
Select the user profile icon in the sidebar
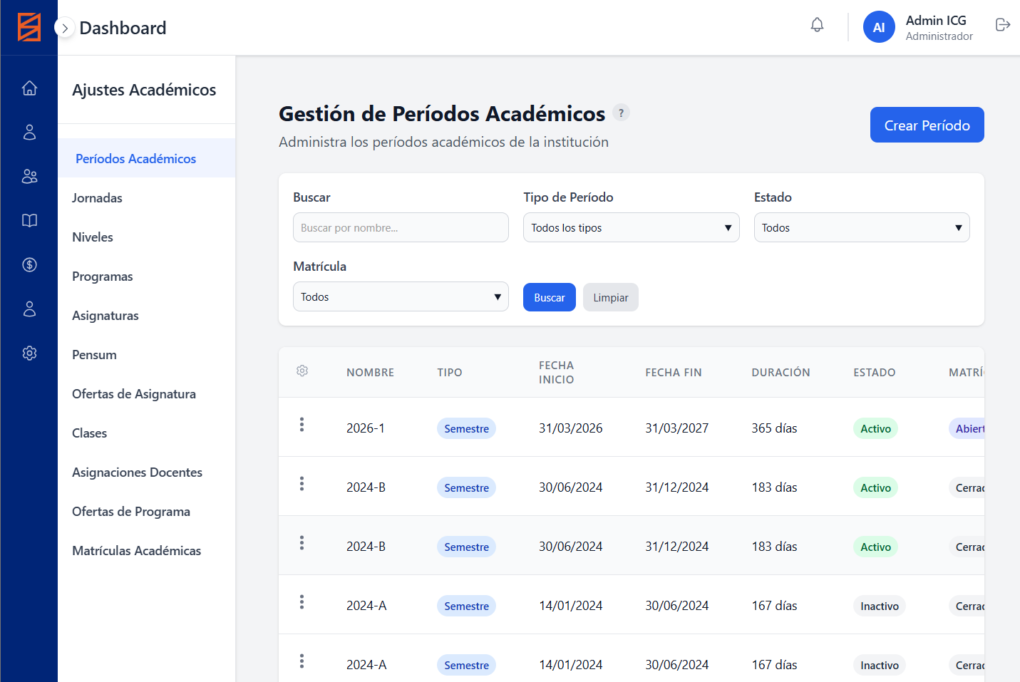29,132
